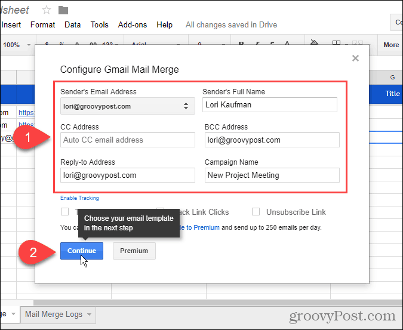The image size is (403, 330).
Task: Open the borders tool in the toolbar
Action: [336, 42]
